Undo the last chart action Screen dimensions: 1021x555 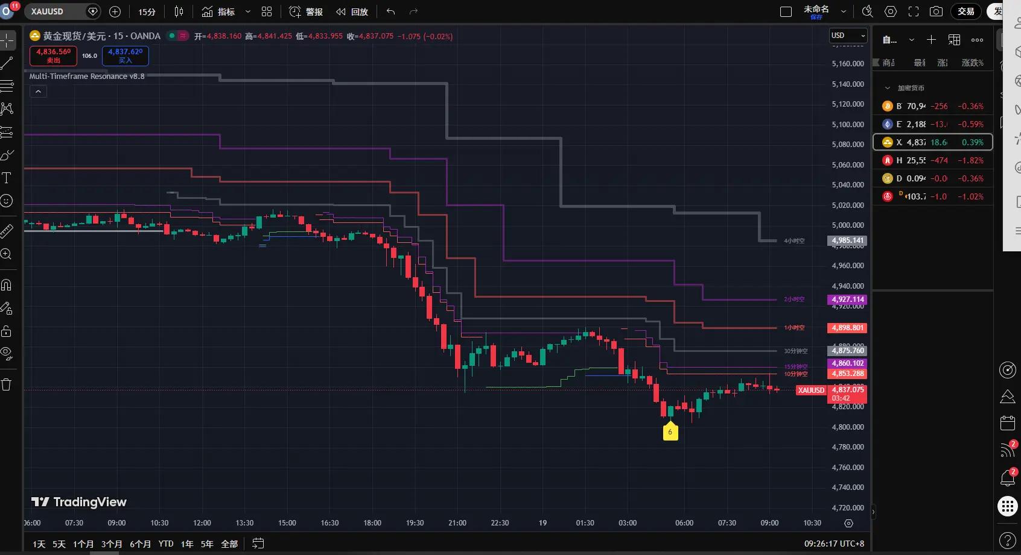coord(391,11)
